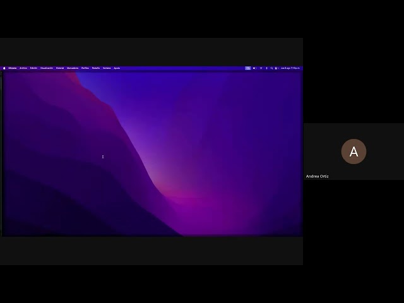Click the highlighted screen sharing status icon
This screenshot has height=303, width=404.
248,68
